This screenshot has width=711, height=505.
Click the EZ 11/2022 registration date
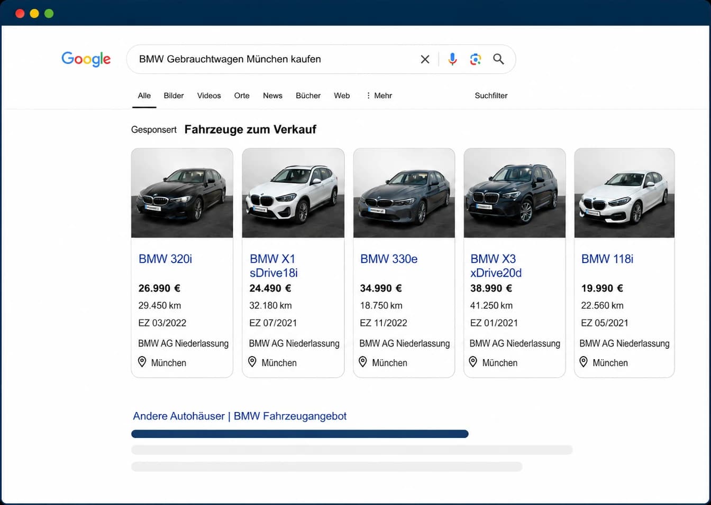click(384, 323)
